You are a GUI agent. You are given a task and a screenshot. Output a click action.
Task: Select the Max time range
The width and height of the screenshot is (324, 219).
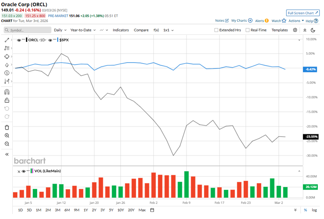tap(142, 210)
